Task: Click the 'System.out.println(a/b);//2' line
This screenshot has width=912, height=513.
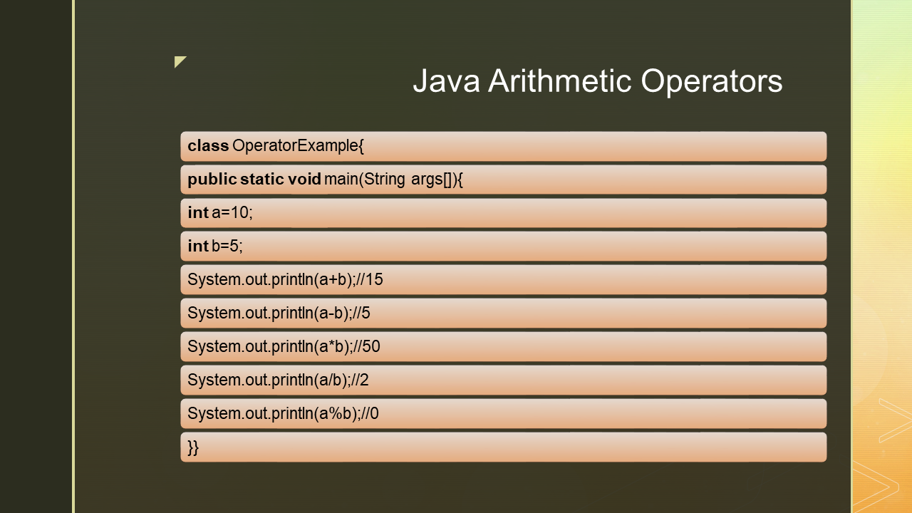Action: coord(504,380)
